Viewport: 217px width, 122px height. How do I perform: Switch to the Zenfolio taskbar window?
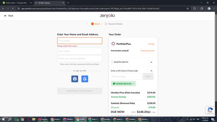coord(81,119)
